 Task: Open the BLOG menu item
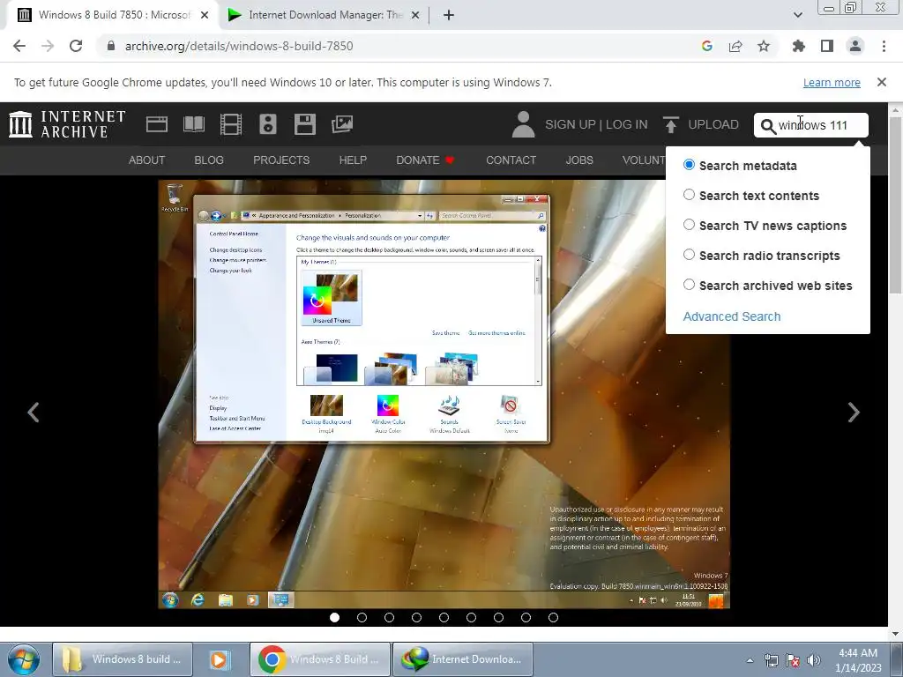click(x=209, y=160)
